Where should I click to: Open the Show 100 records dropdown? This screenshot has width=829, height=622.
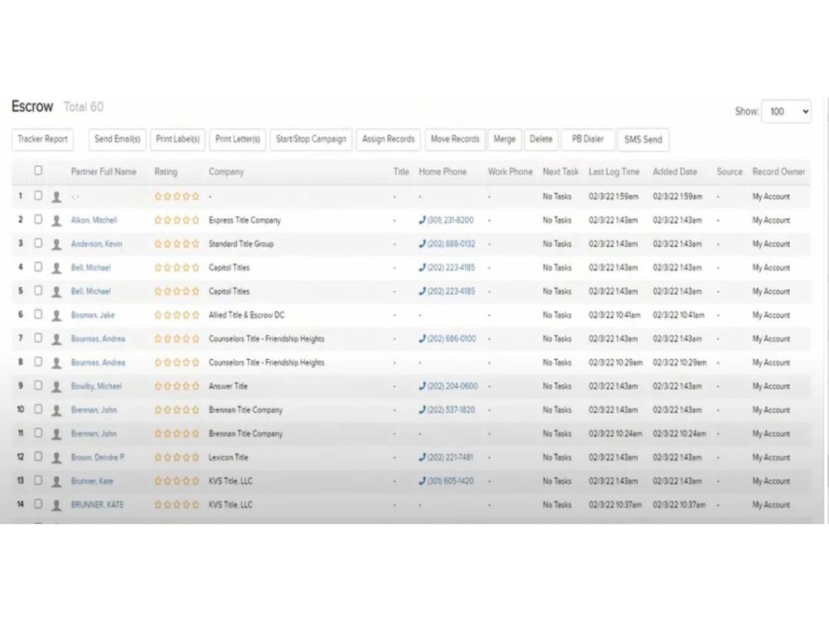[x=786, y=112]
